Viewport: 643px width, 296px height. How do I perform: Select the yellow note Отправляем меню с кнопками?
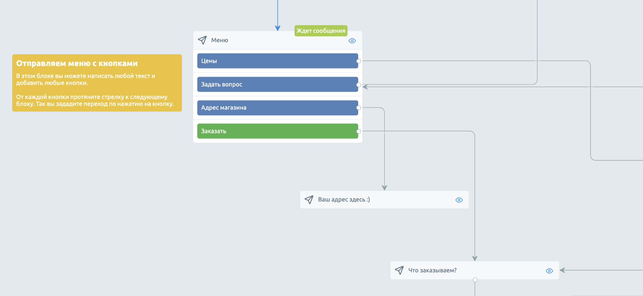[x=97, y=83]
